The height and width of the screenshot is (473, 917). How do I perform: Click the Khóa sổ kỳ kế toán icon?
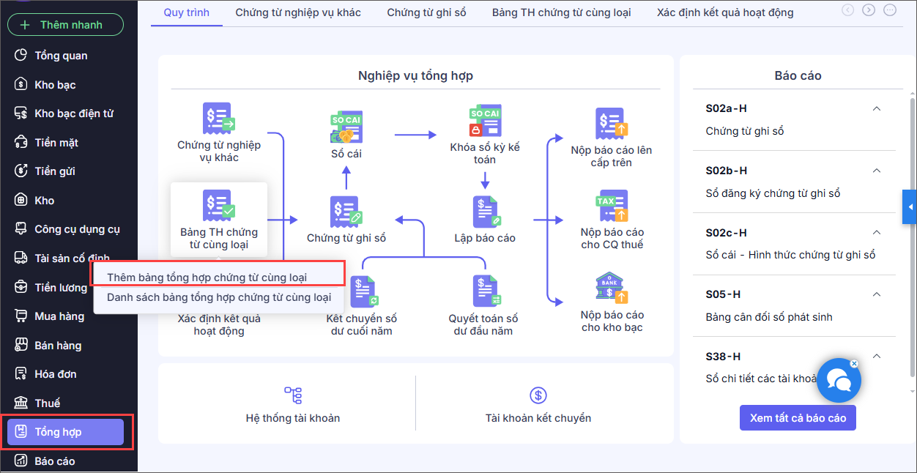tap(484, 121)
